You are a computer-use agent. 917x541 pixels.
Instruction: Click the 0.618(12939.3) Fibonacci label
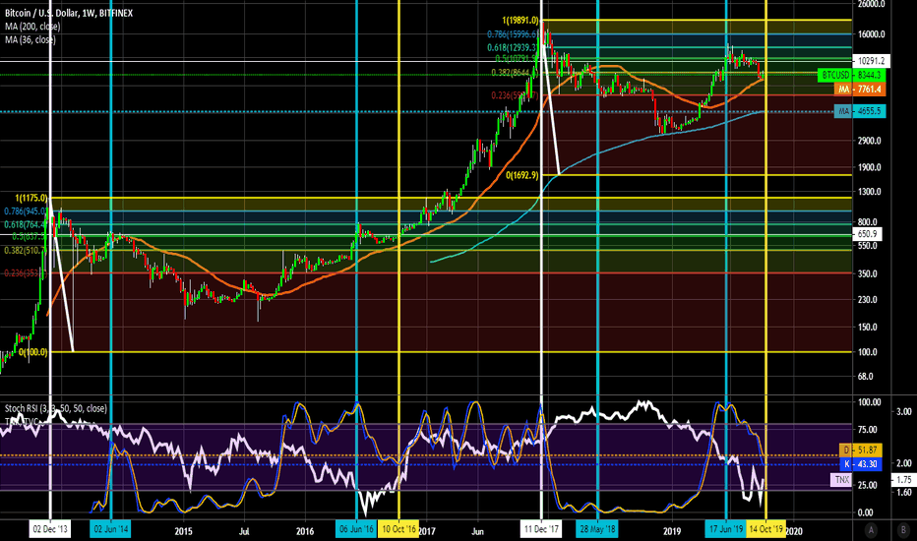pos(513,47)
